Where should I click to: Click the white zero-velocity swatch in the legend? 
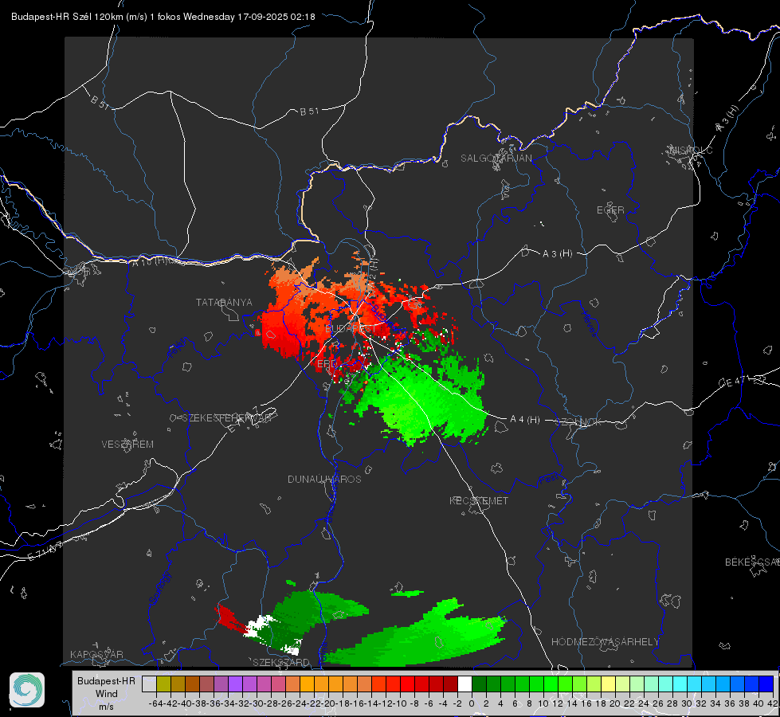pyautogui.click(x=464, y=684)
